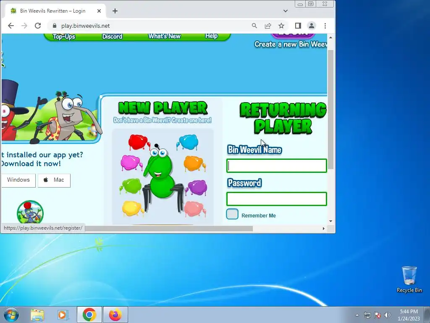The image size is (430, 323).
Task: Pick the green paint splat
Action: pos(131,186)
